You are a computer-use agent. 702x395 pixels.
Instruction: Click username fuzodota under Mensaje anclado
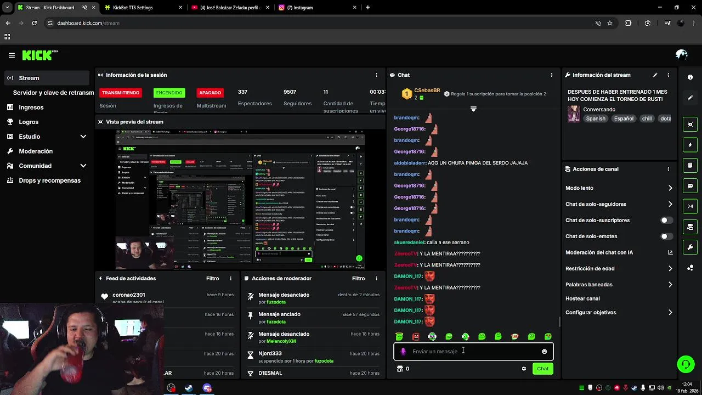[276, 322]
